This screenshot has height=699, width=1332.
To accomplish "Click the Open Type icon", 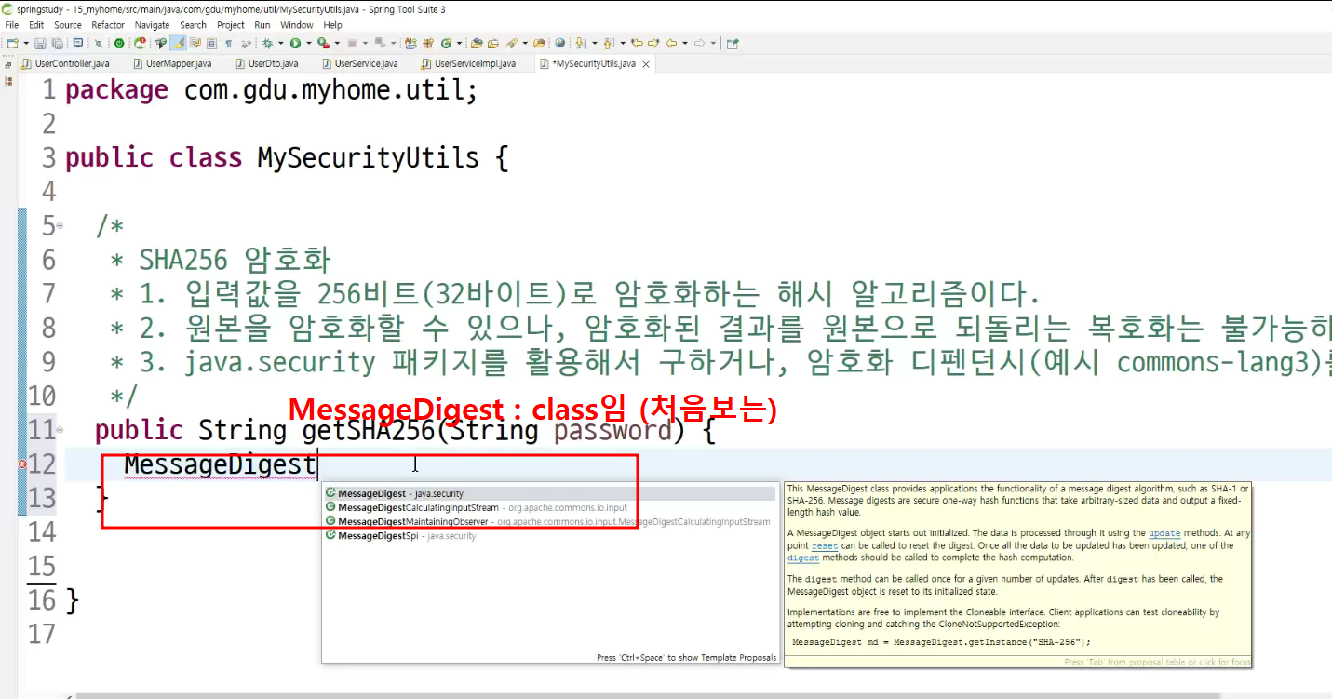I will (x=477, y=43).
